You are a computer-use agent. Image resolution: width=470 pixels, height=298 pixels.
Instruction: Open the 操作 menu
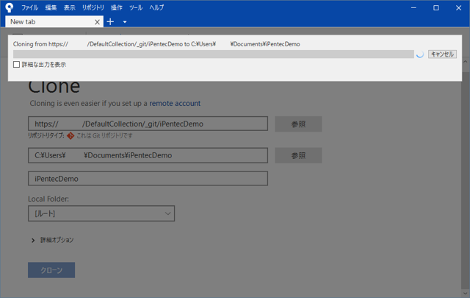[x=117, y=7]
